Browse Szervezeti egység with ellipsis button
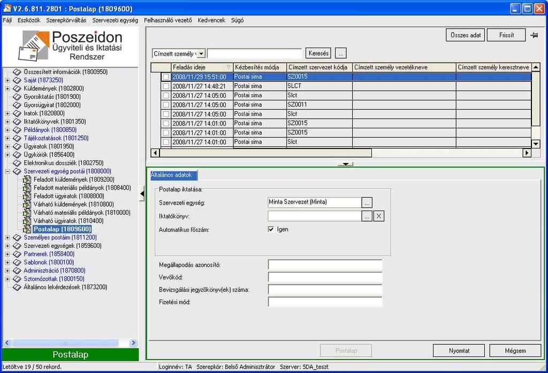The height and width of the screenshot is (373, 548). click(367, 203)
